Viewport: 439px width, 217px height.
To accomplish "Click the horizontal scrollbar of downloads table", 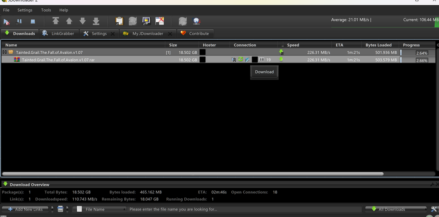I will 193,174.
